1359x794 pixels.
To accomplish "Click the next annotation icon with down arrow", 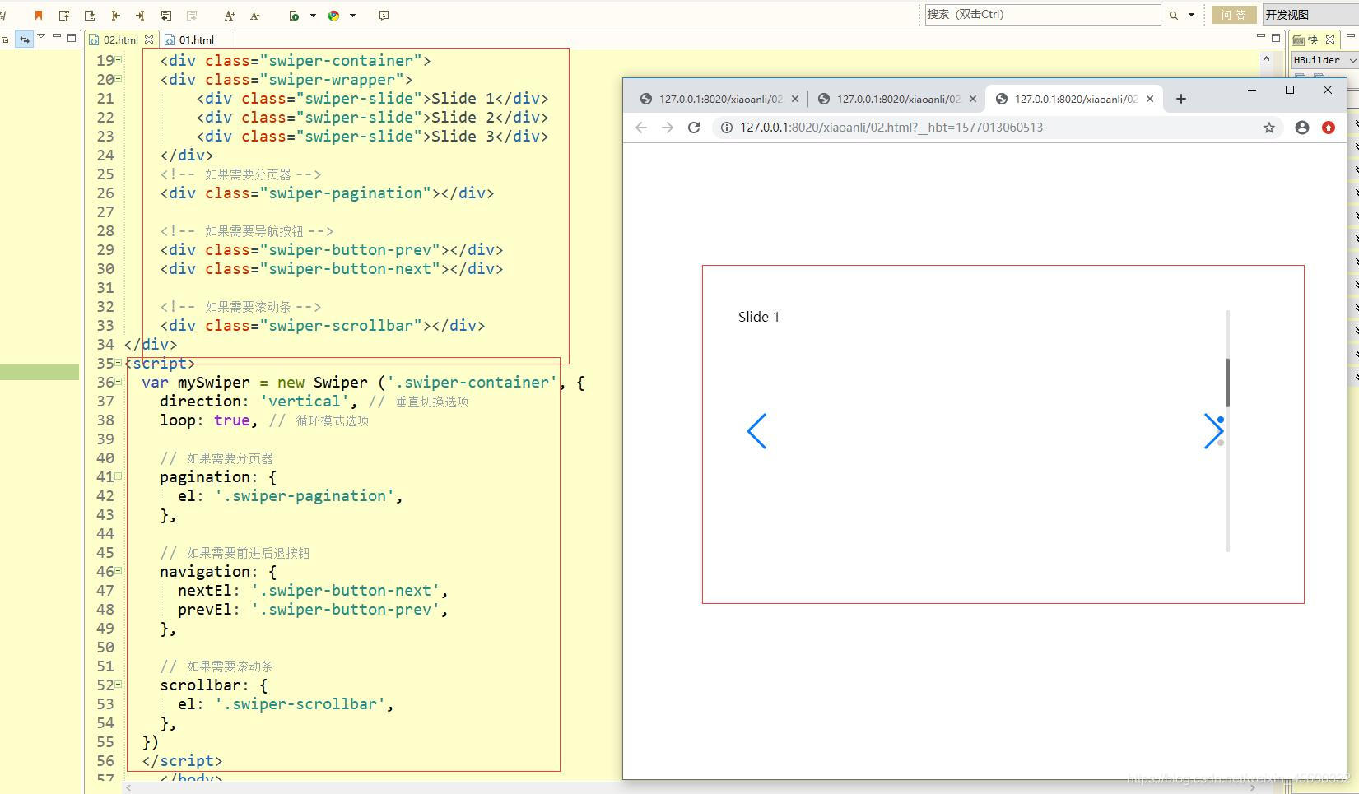I will 90,15.
